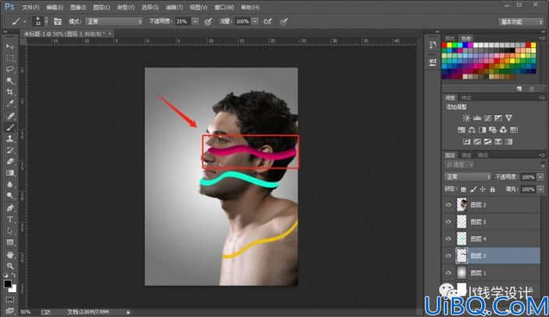Toggle tablet pressure controls opacity
Screen dimensions: 549x317
click(x=208, y=22)
